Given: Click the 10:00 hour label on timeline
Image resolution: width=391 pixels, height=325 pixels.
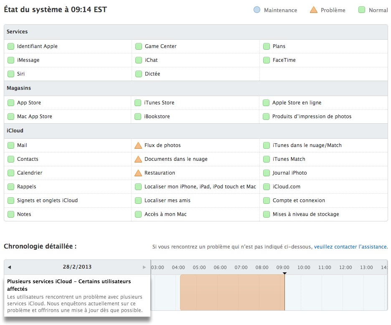Looking at the screenshot, I should tap(304, 267).
